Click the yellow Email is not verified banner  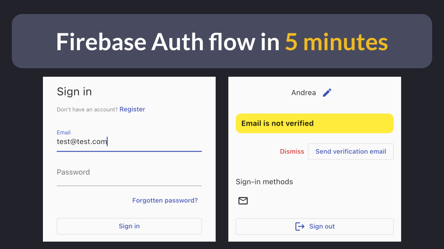click(314, 123)
